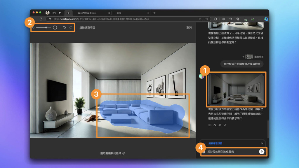This screenshot has height=168, width=299.
Task: Click the prompt input containing 將沙發的顏色改成黃色
Action: click(x=232, y=152)
